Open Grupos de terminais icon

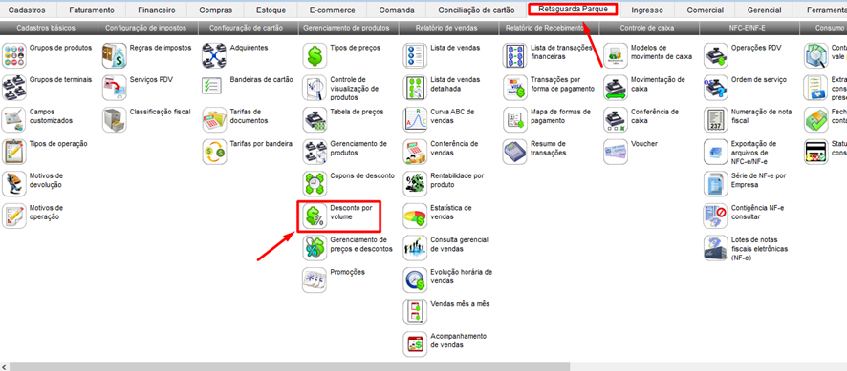(x=14, y=88)
